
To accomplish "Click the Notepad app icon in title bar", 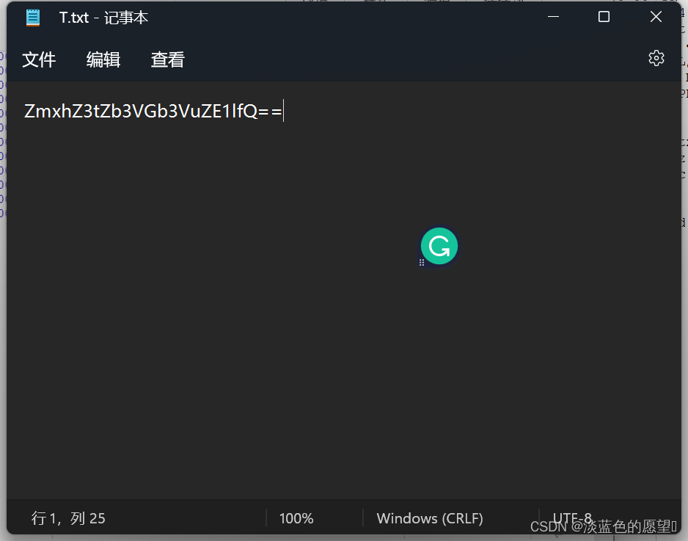I will pyautogui.click(x=33, y=18).
